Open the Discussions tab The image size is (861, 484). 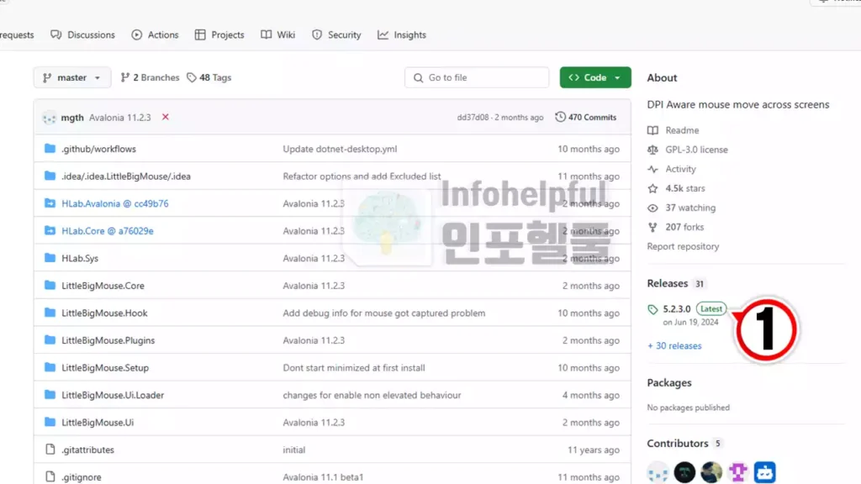pos(83,34)
